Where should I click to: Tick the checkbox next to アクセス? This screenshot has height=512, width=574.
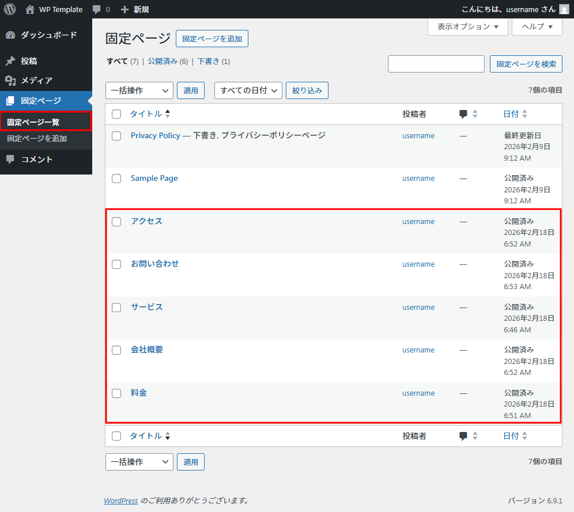pyautogui.click(x=116, y=222)
